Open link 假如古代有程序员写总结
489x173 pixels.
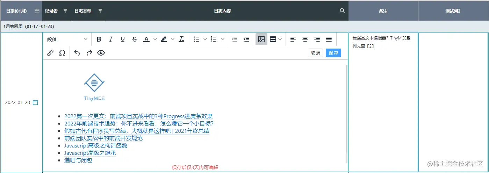[137, 131]
